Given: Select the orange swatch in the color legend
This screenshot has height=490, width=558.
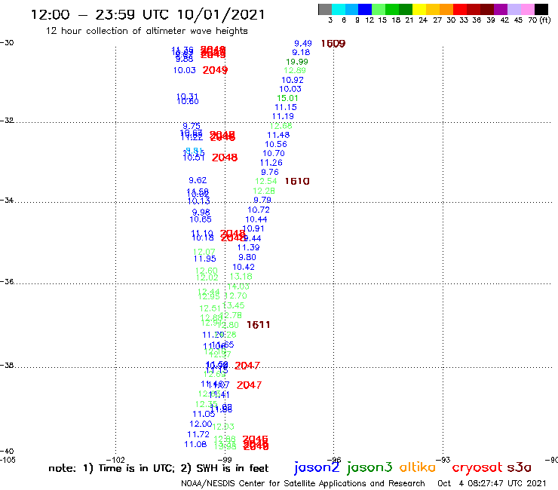Looking at the screenshot, I should (x=446, y=9).
